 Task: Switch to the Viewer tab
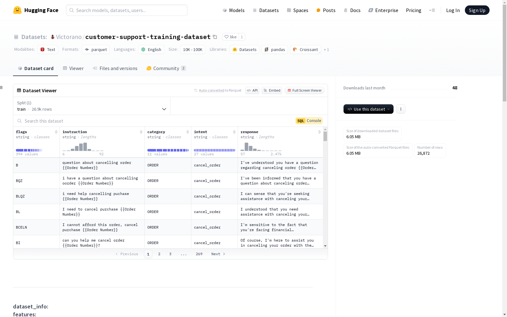coord(73,68)
